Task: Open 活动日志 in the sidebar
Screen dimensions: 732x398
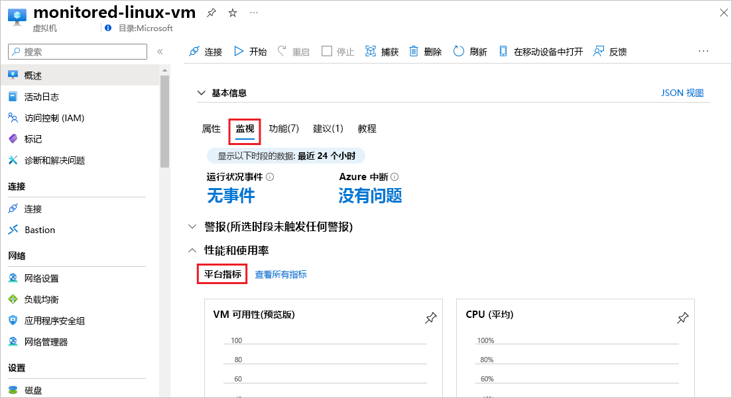Action: (x=80, y=97)
